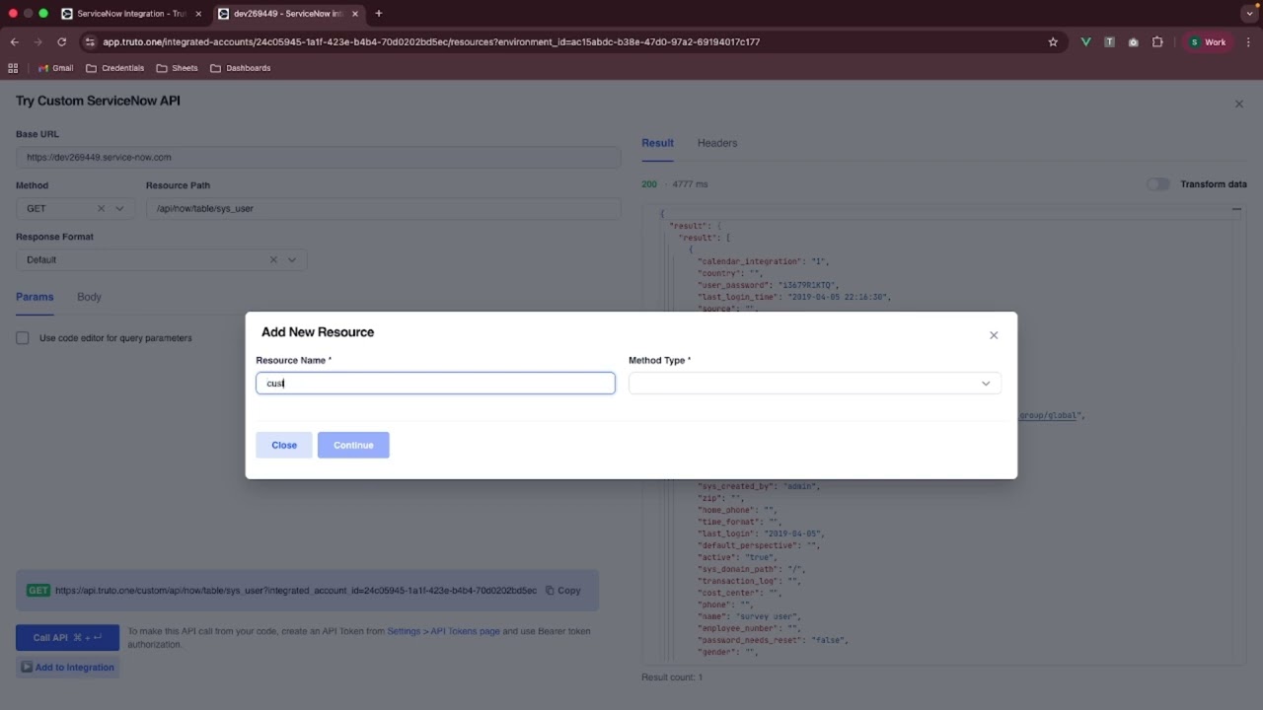The width and height of the screenshot is (1263, 710).
Task: Open the Credentials bookmarks folder
Action: pos(115,68)
